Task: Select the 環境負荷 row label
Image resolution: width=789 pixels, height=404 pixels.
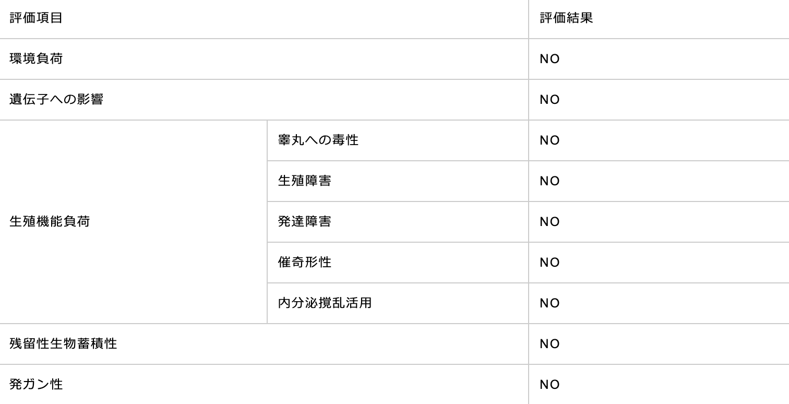Action: pos(264,59)
